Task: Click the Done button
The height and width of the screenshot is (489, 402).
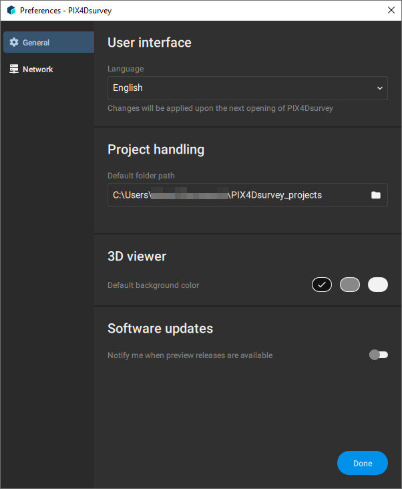Action: pyautogui.click(x=363, y=463)
